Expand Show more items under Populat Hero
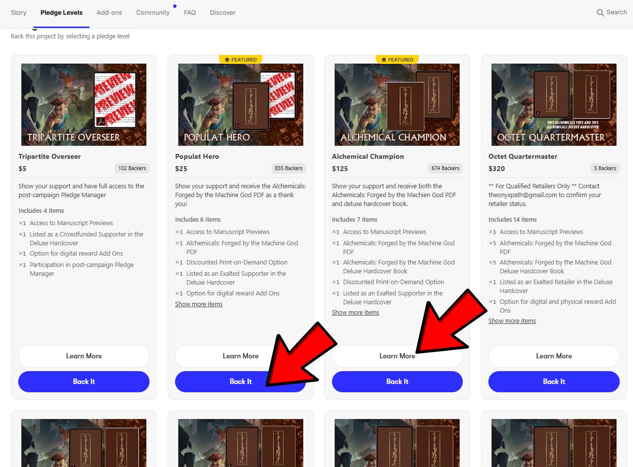Screen dimensions: 633x467 199,304
